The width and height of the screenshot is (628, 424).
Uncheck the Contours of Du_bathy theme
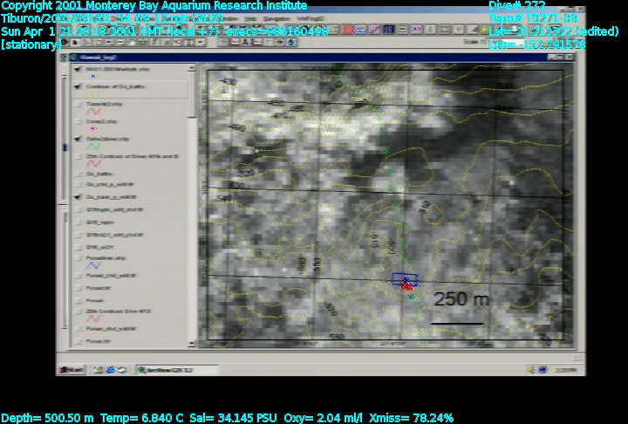click(78, 88)
